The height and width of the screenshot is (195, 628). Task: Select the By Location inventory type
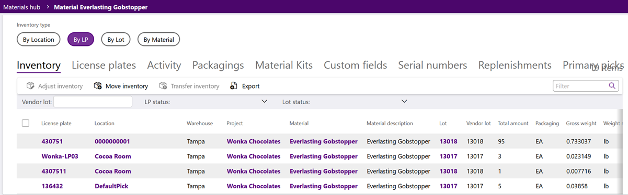(x=39, y=39)
